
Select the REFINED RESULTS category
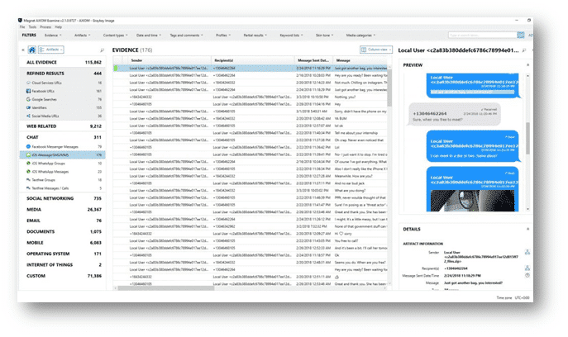(63, 74)
